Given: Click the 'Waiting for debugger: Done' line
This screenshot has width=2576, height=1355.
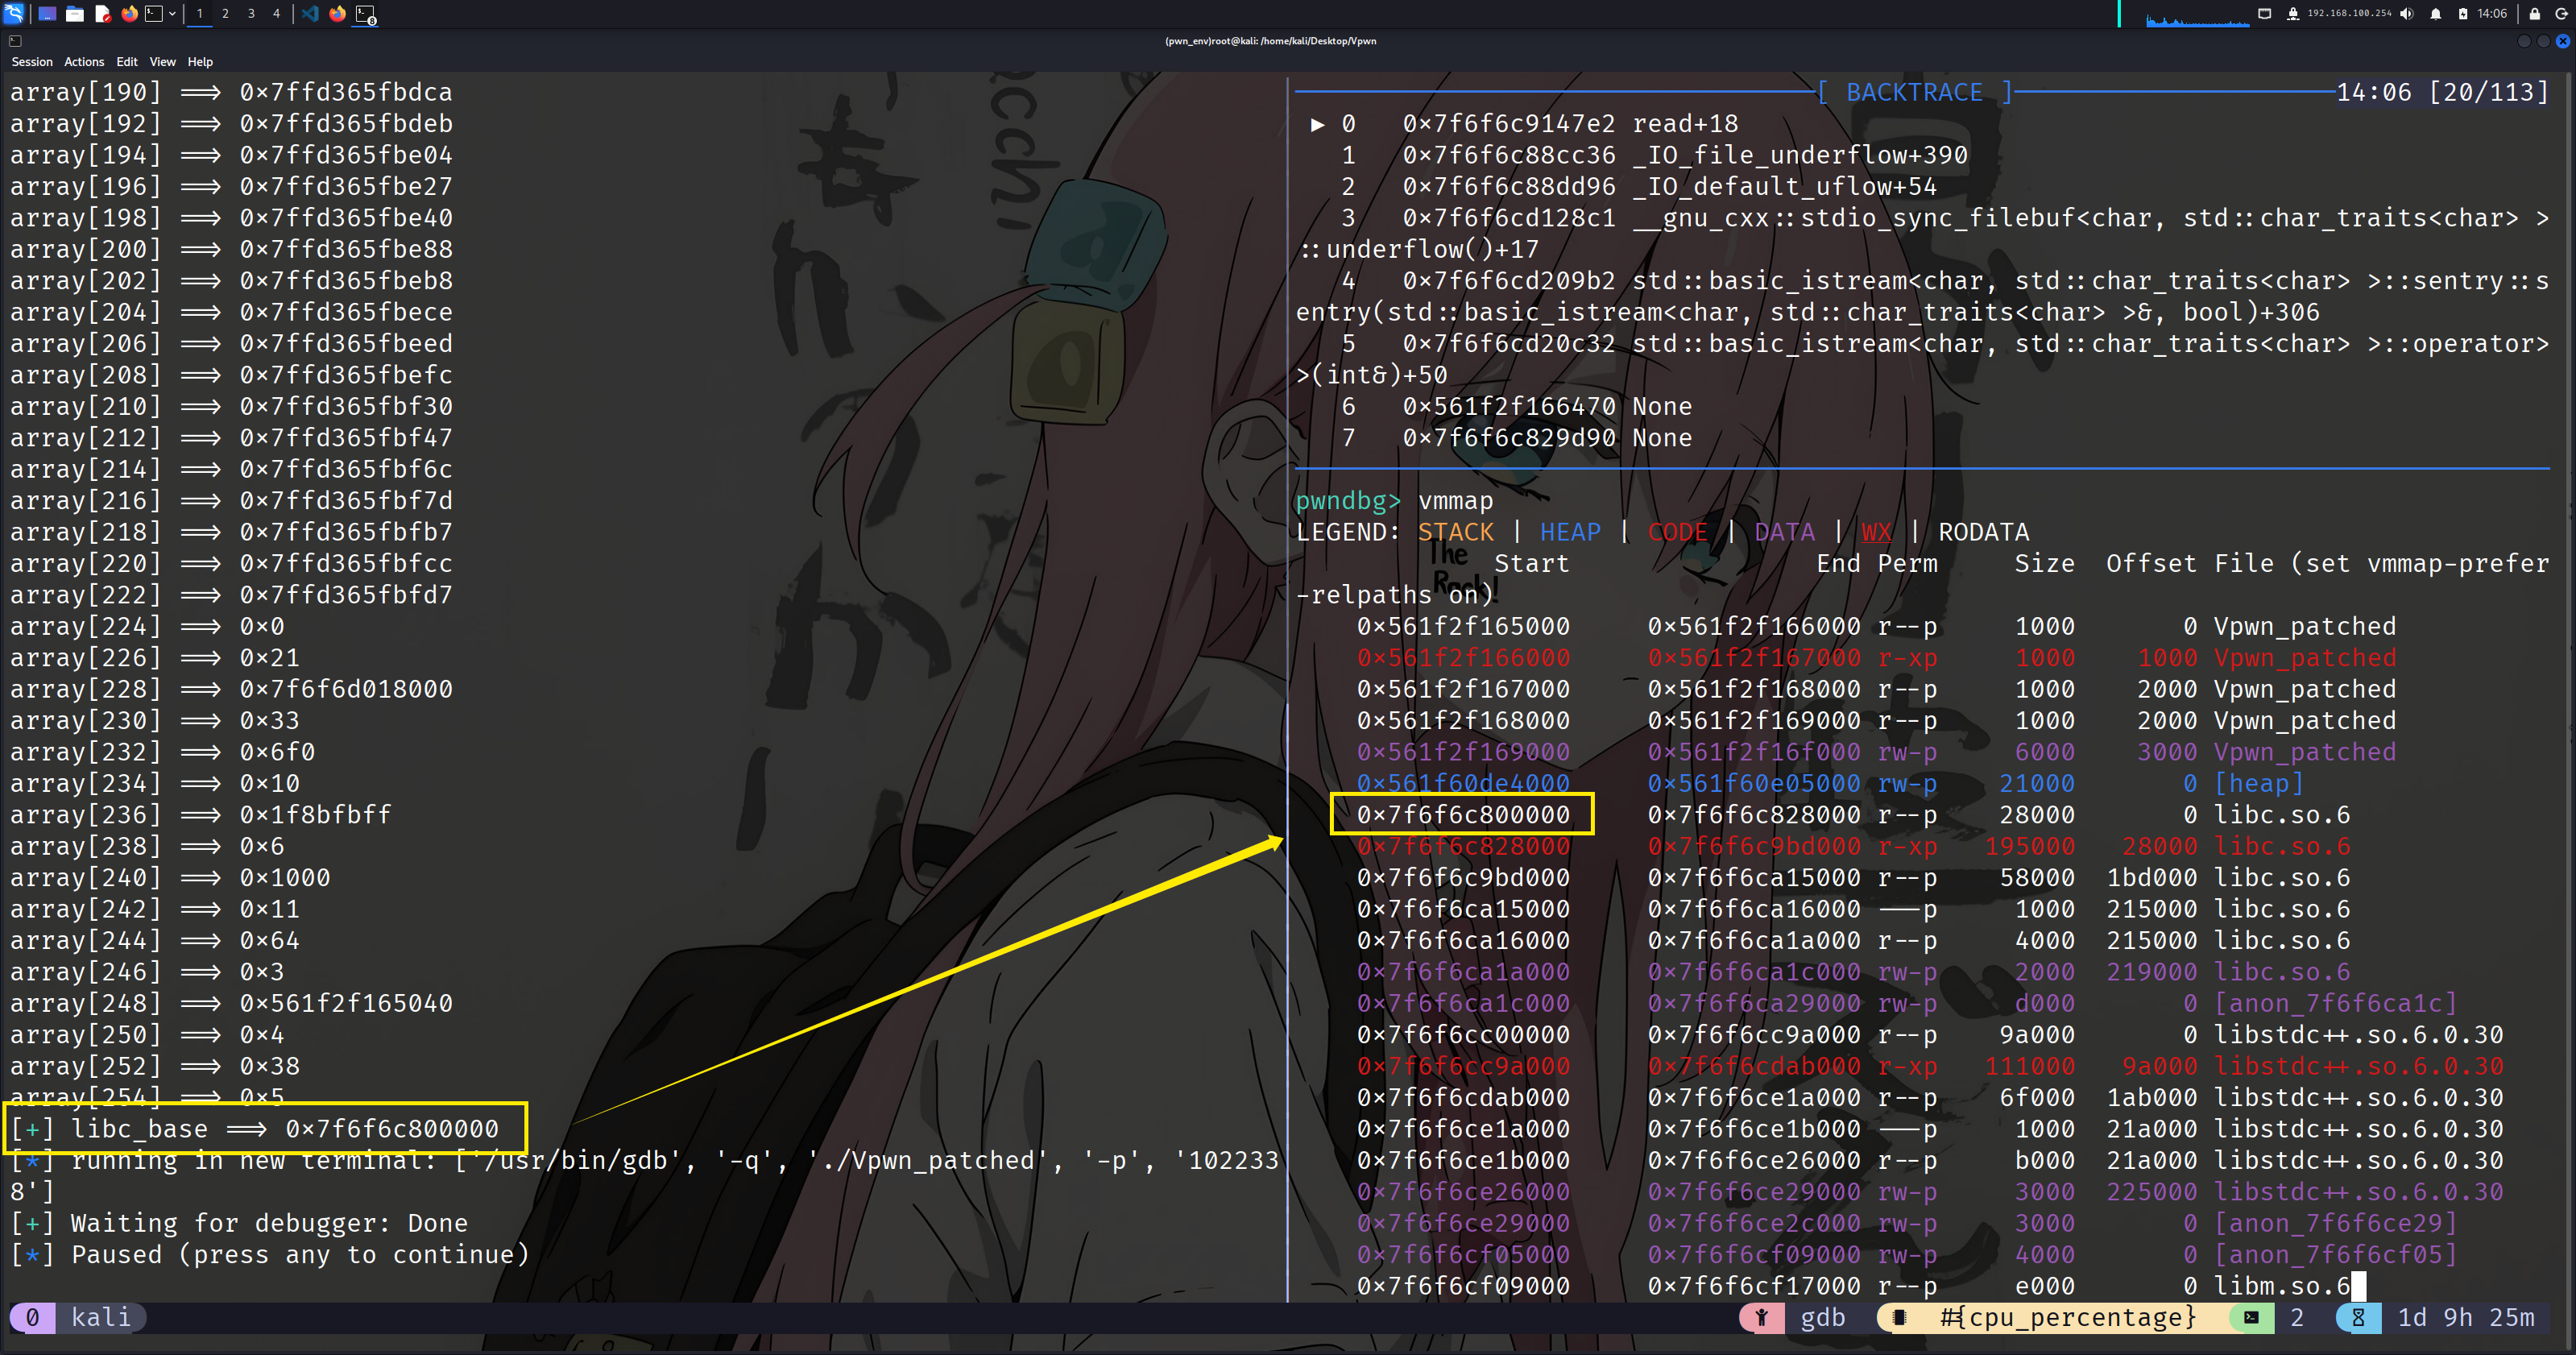Looking at the screenshot, I should pyautogui.click(x=239, y=1224).
